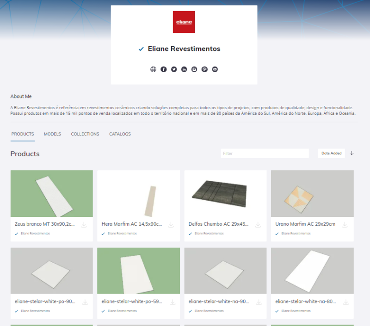Download Zeus branco MT 30x90 product

[84, 225]
